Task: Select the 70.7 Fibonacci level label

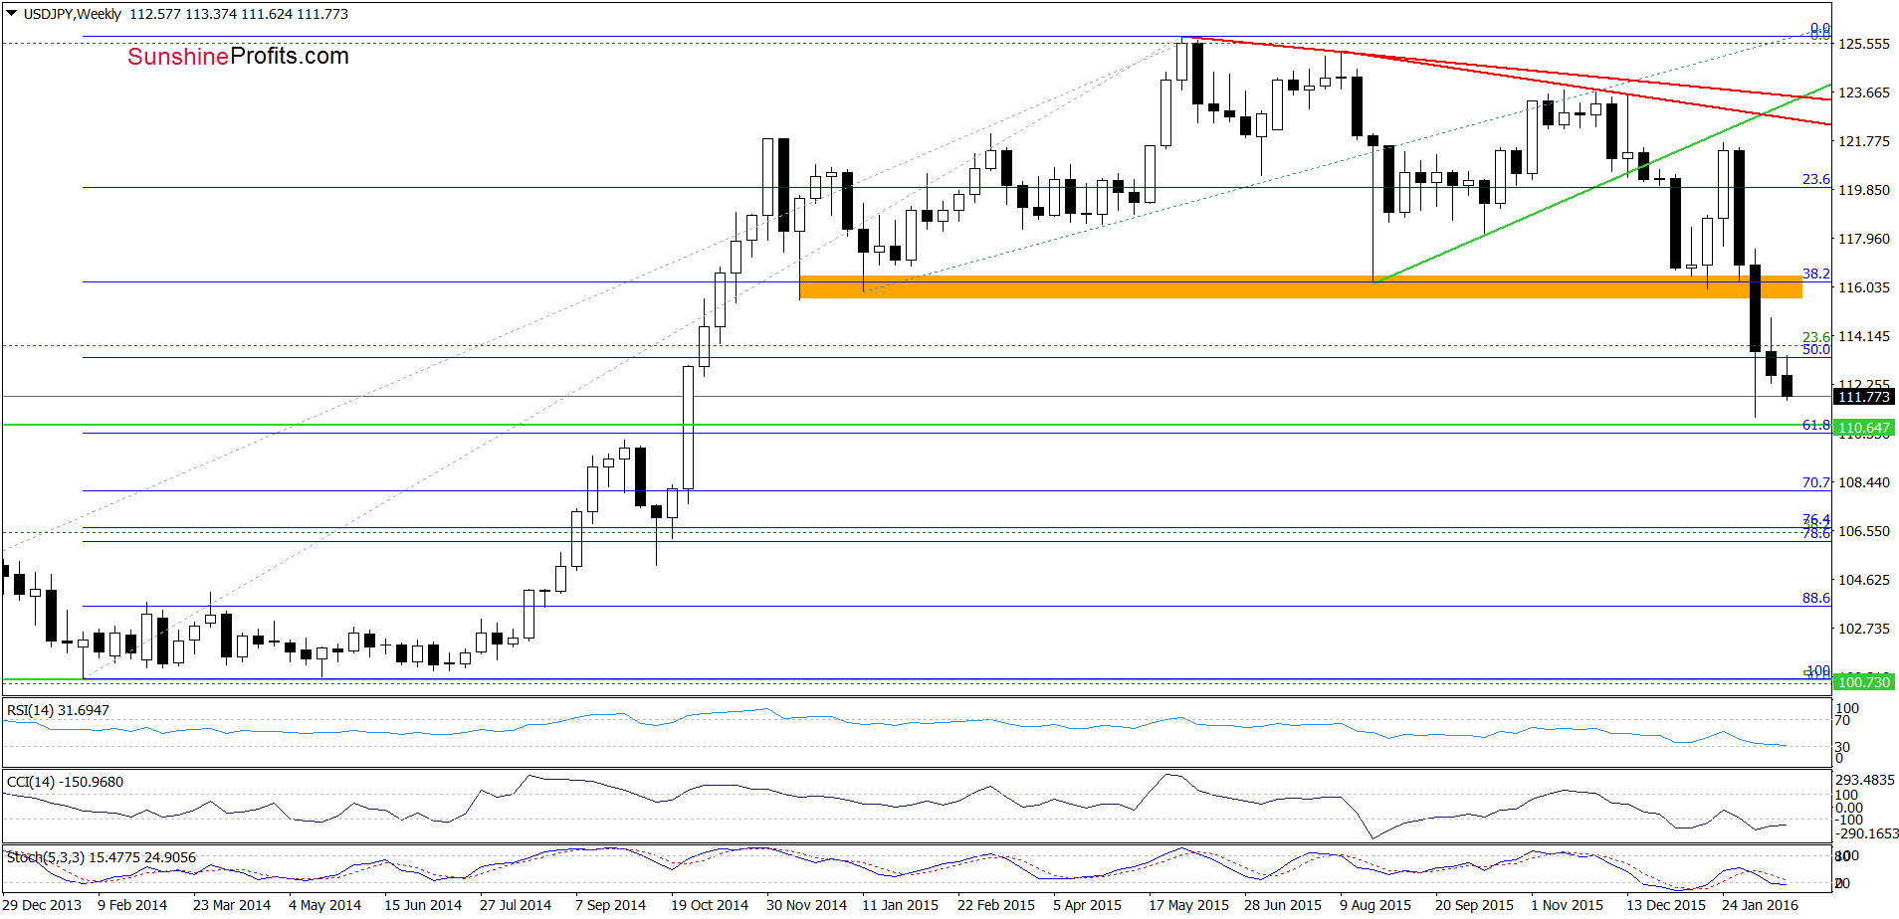Action: coord(1816,482)
